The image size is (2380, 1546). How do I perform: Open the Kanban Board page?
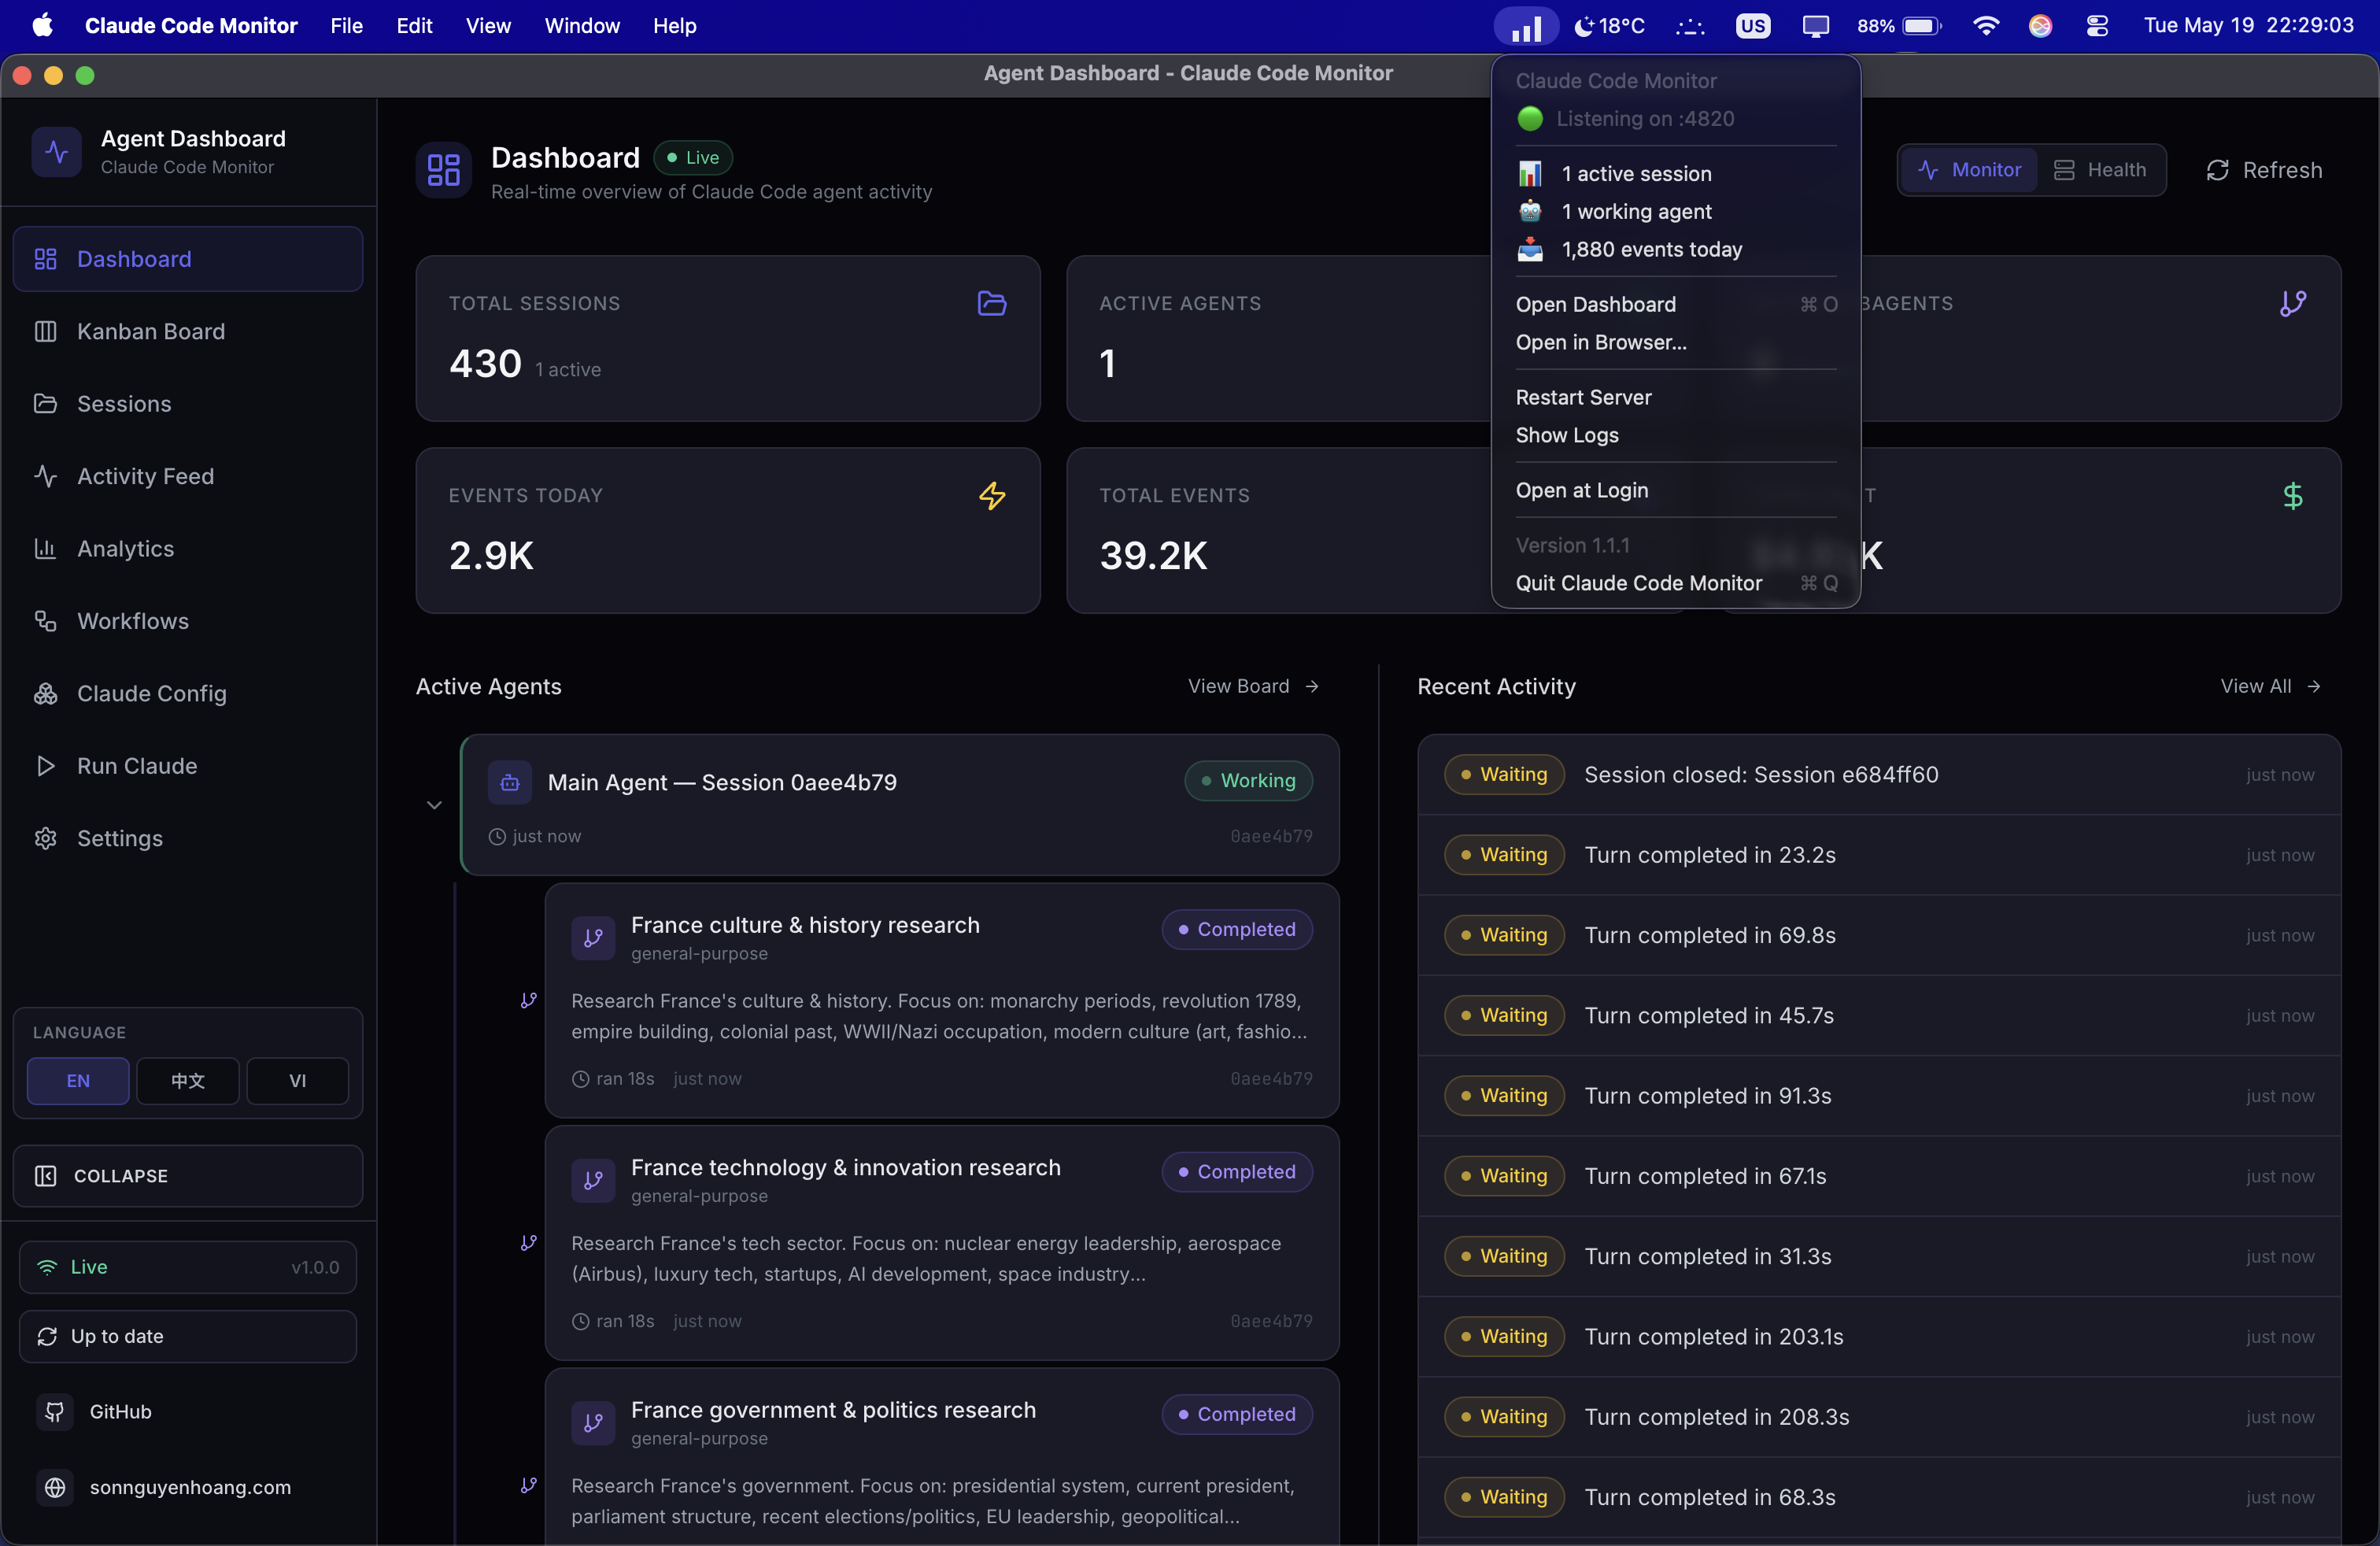click(188, 331)
